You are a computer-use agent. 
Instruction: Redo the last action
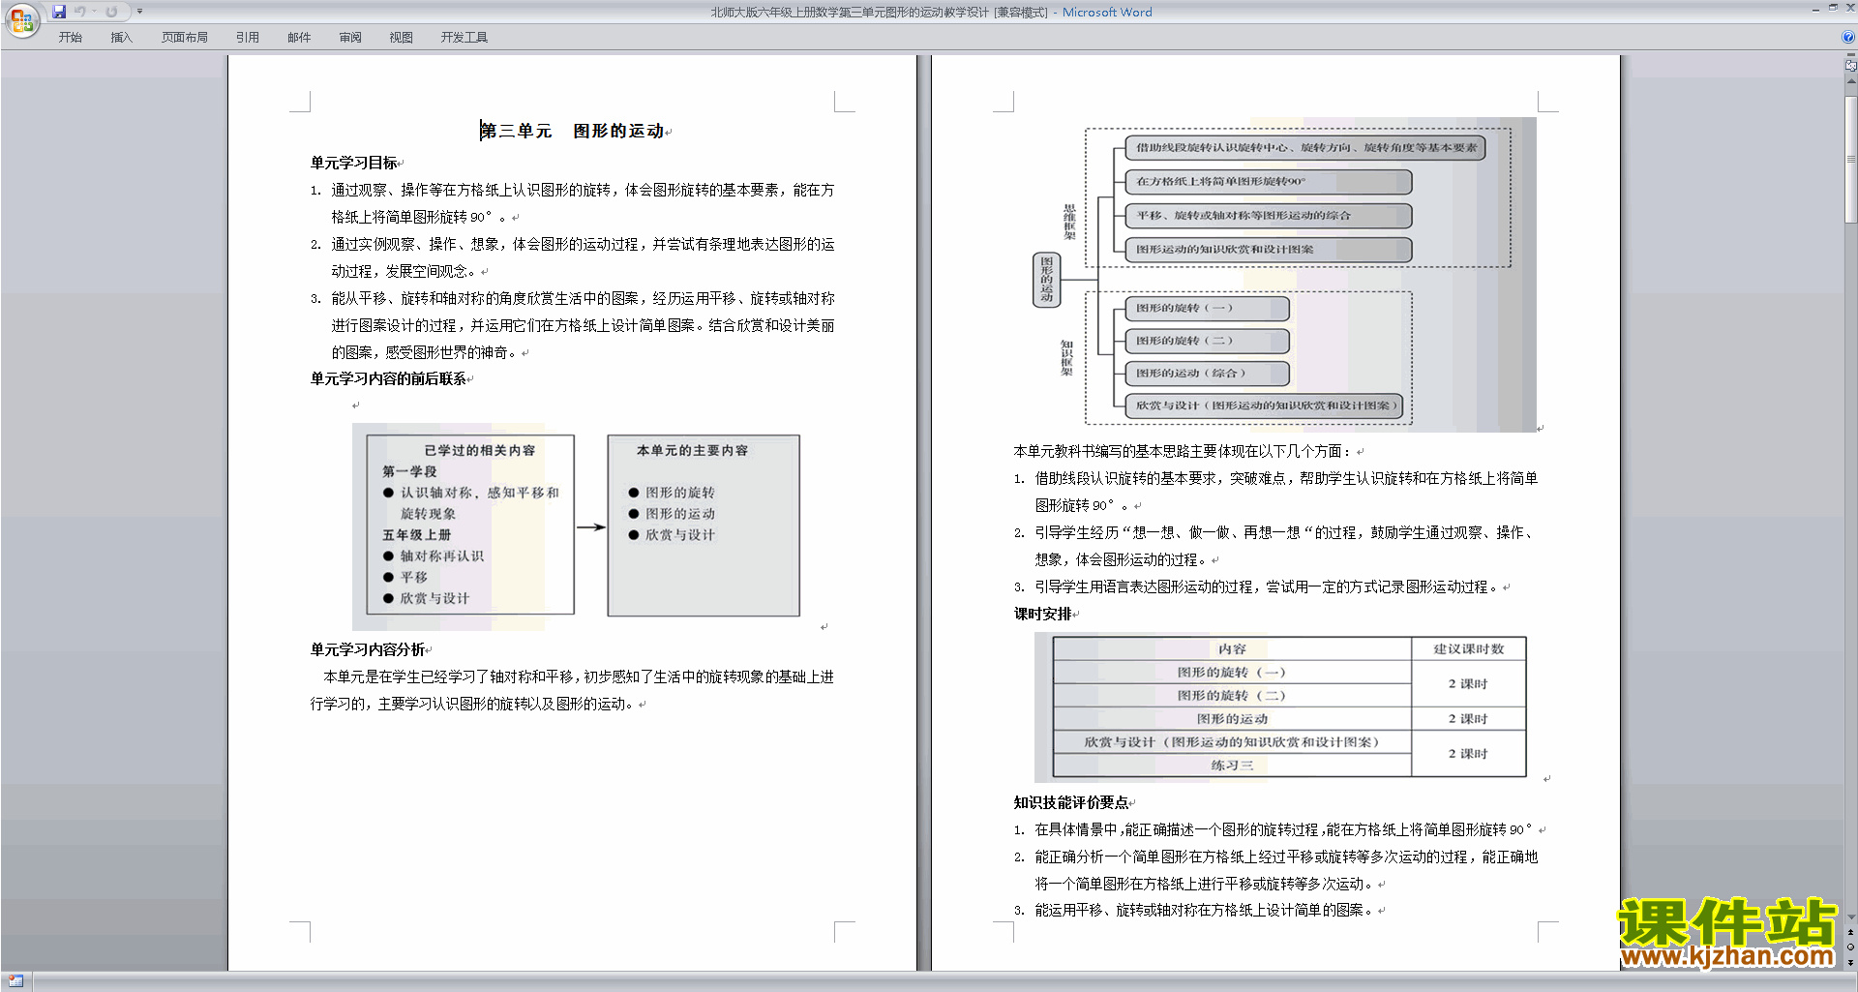pos(111,12)
